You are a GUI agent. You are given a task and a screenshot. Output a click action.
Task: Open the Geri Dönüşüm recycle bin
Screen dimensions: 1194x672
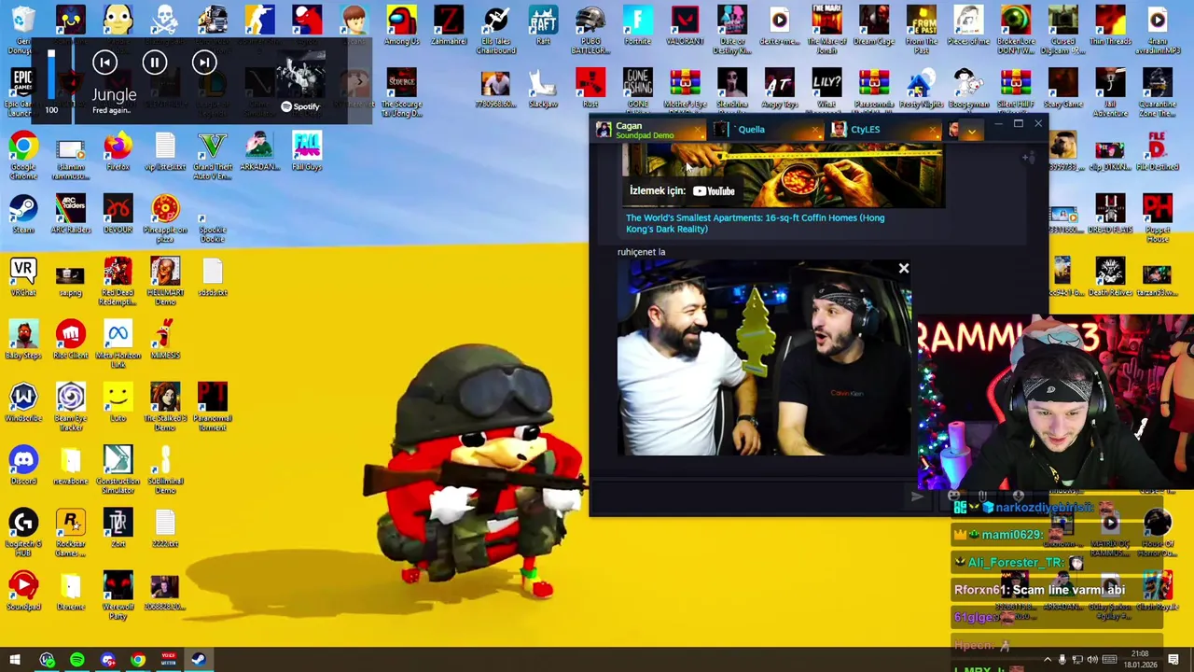[23, 30]
